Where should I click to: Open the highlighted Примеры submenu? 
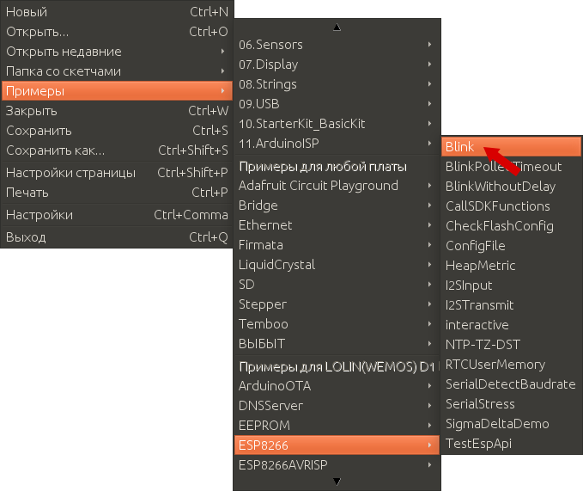[x=117, y=91]
